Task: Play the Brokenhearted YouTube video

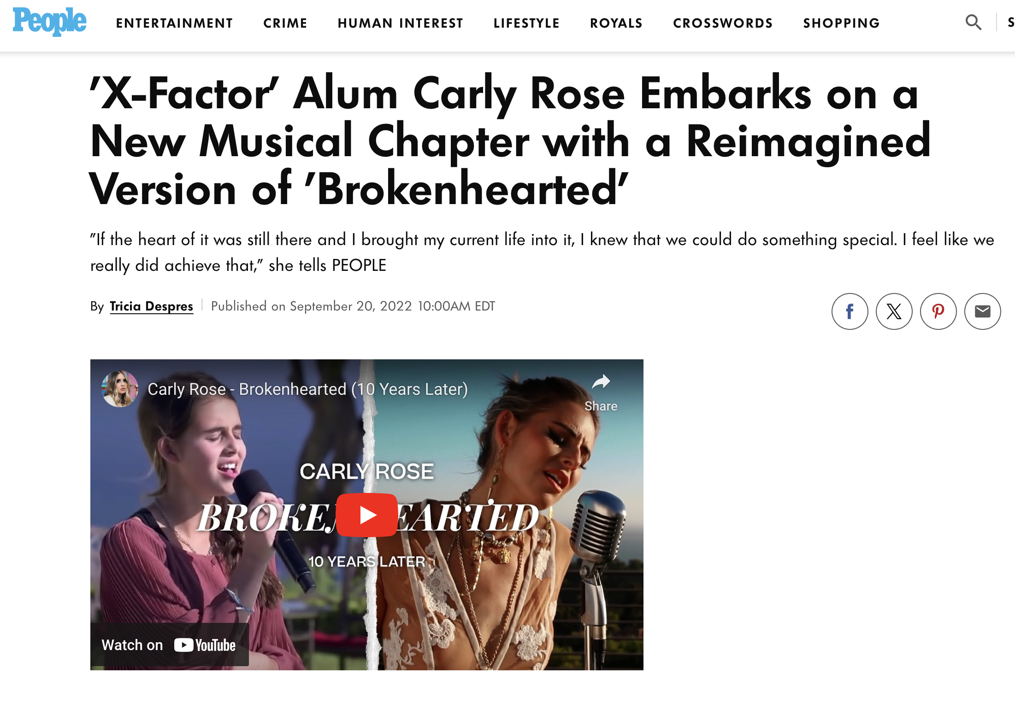Action: point(367,515)
